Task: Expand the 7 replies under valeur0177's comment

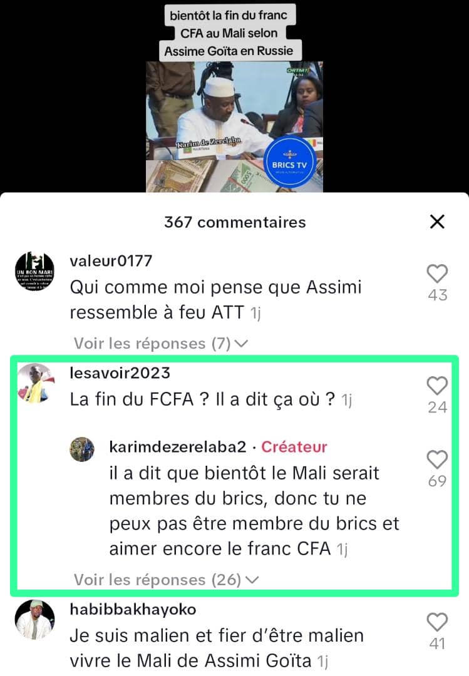Action: click(160, 344)
